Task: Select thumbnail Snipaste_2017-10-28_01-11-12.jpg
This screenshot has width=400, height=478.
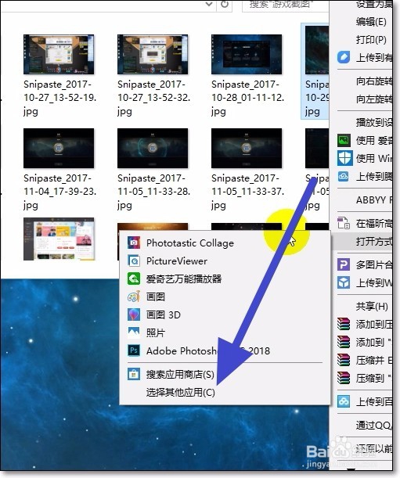Action: click(x=247, y=54)
